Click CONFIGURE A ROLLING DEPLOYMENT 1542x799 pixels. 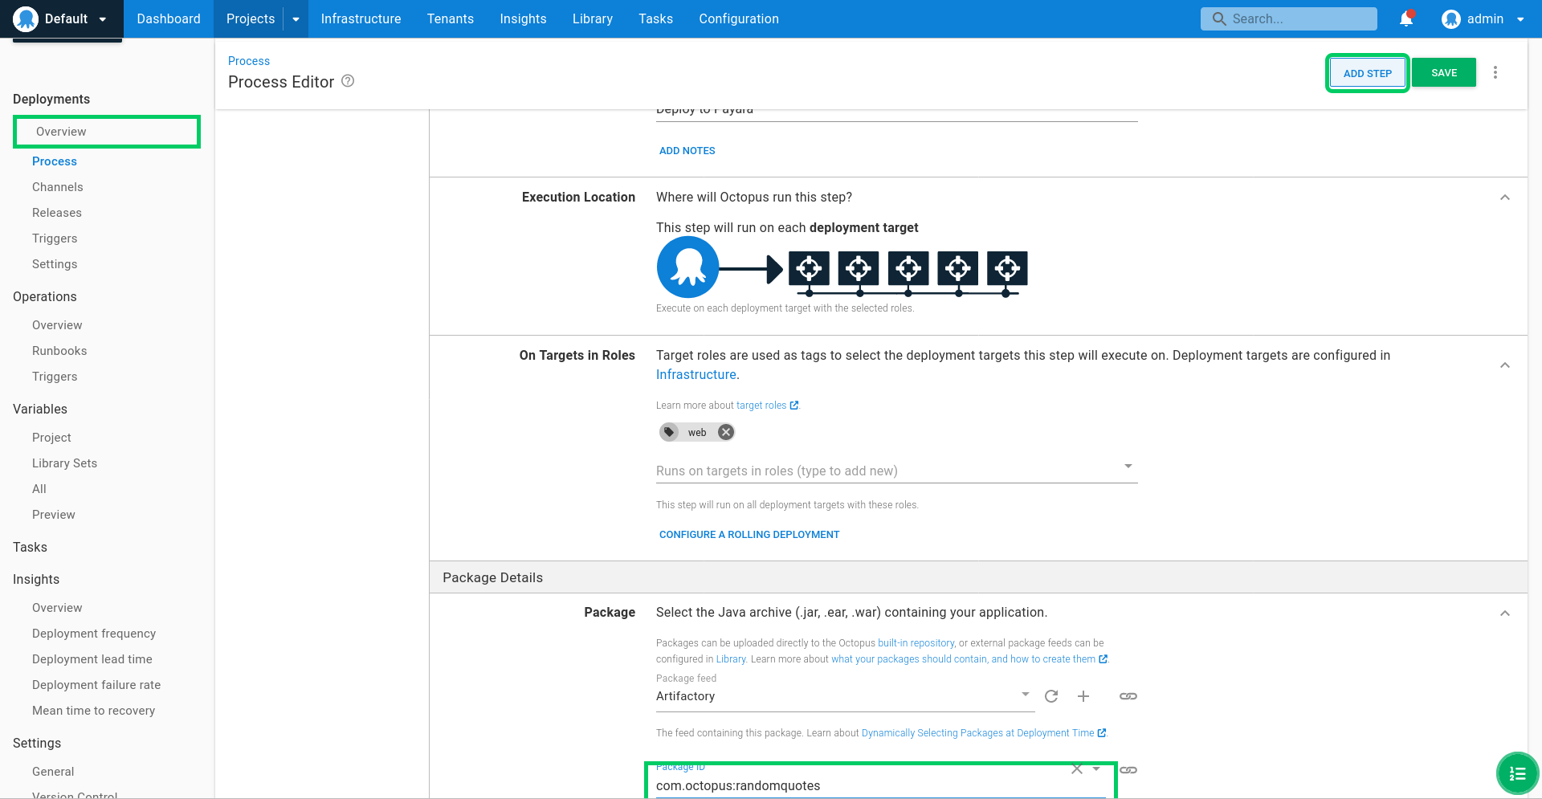point(749,535)
